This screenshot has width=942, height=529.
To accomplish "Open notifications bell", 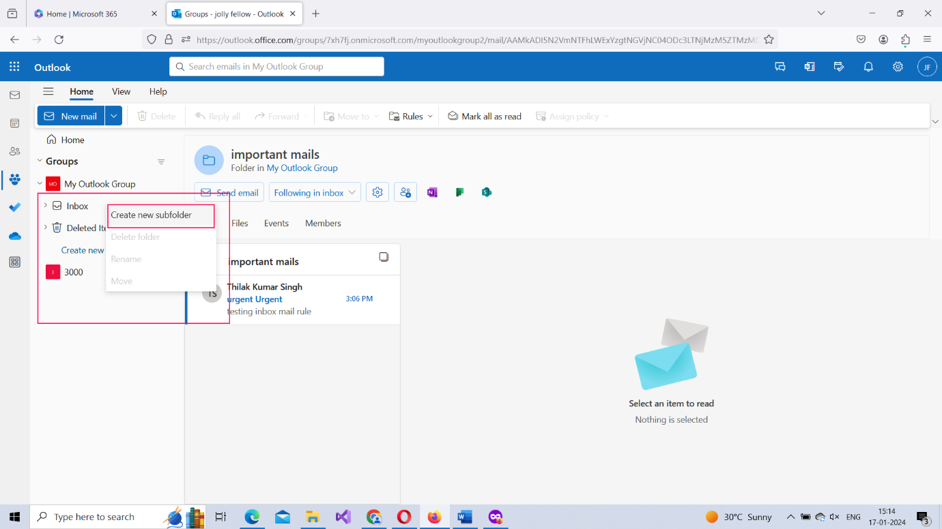I will 868,67.
